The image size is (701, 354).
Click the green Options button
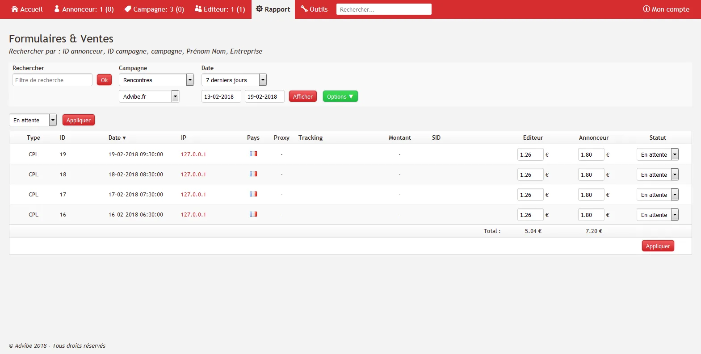tap(340, 96)
